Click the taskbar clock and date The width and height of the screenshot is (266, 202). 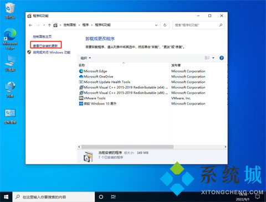pos(243,197)
